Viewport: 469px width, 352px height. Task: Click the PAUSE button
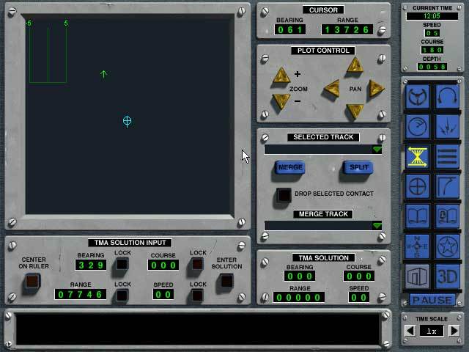click(x=432, y=300)
